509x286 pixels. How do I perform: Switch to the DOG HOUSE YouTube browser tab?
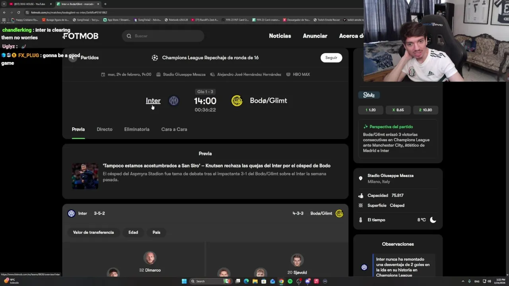(29, 4)
